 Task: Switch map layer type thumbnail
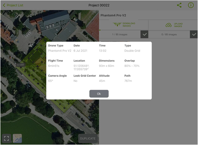coord(18,139)
